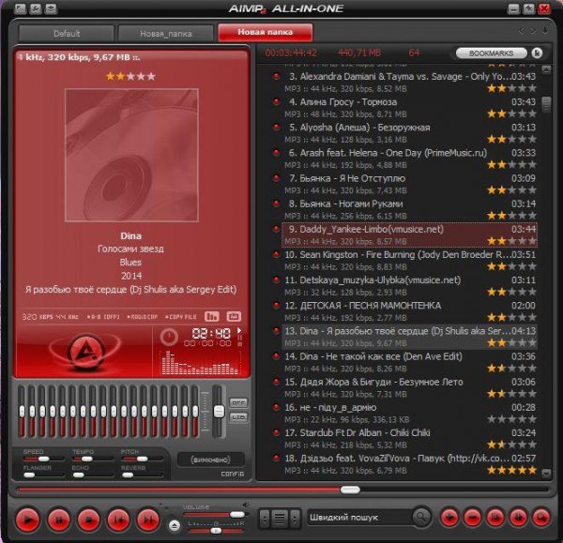Select track 12. ДЕТСКАЯ - ПЕСНЯ МАМОНТЕНКА

coord(410,311)
